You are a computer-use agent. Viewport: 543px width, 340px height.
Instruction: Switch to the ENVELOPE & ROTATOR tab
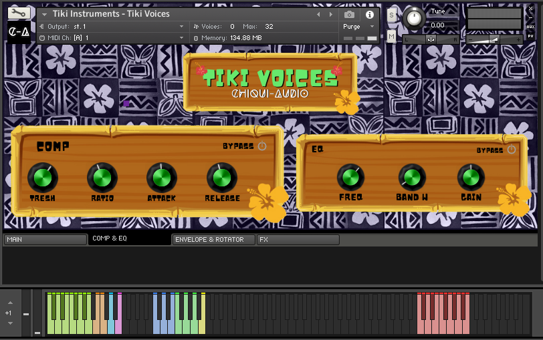click(x=213, y=239)
